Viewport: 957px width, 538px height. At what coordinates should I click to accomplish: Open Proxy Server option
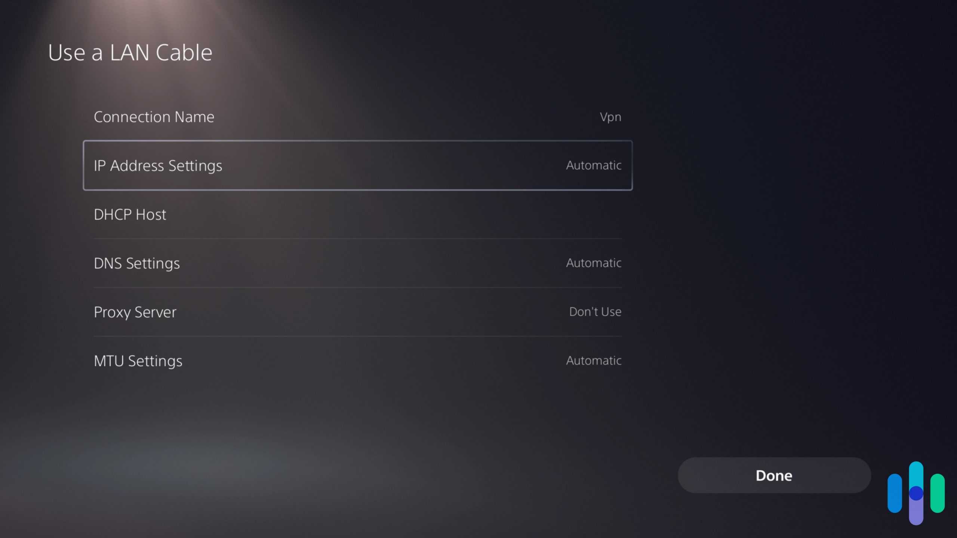coord(357,312)
